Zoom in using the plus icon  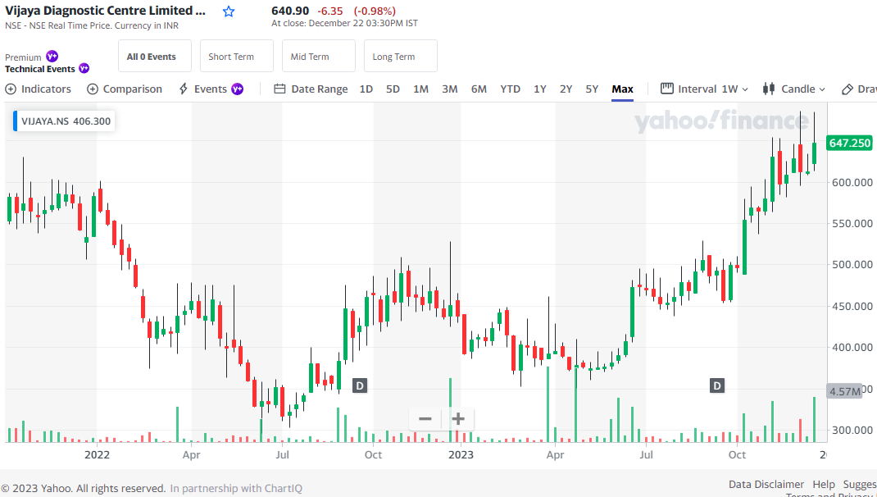tap(458, 419)
